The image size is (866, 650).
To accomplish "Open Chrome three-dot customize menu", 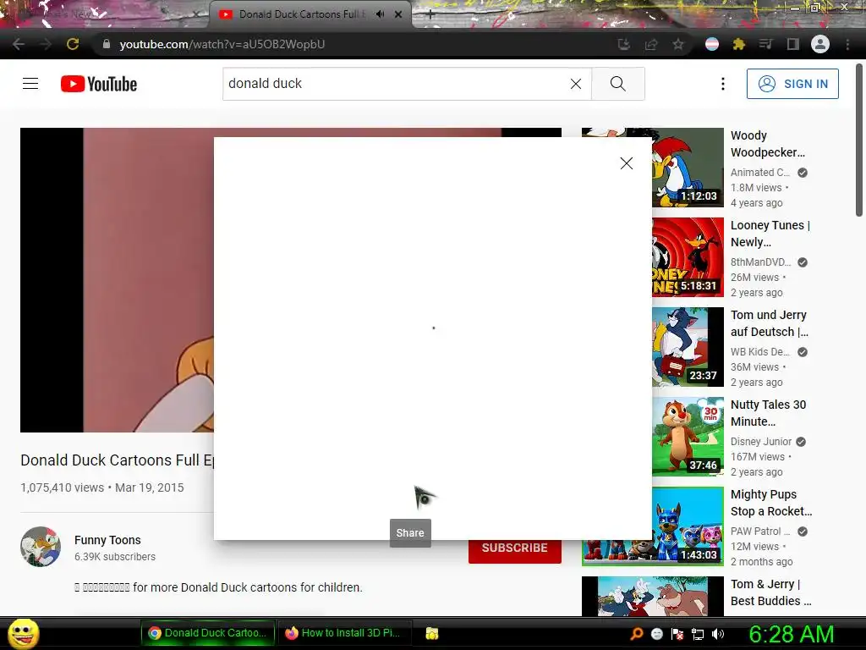I will (847, 44).
